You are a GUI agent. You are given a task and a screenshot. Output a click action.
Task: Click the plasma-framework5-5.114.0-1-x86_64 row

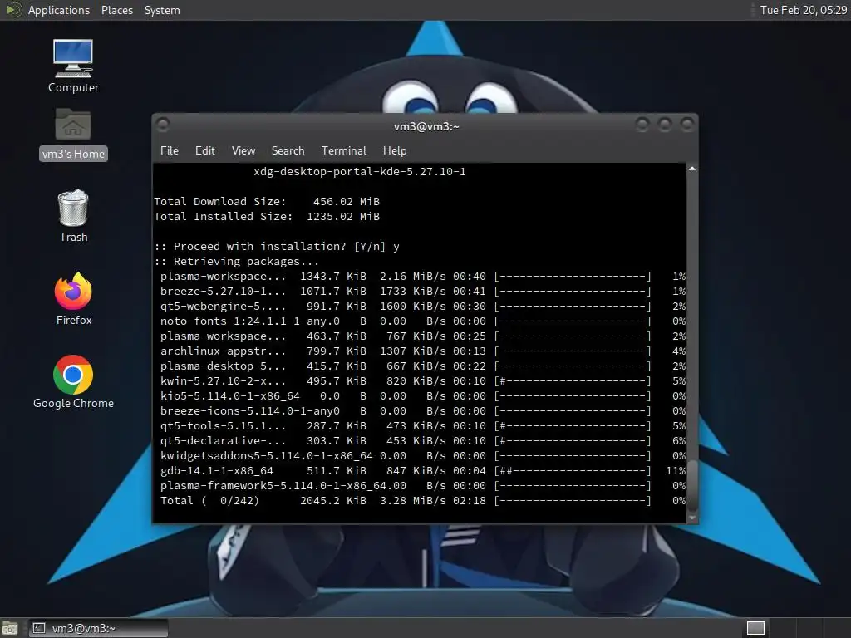[423, 485]
